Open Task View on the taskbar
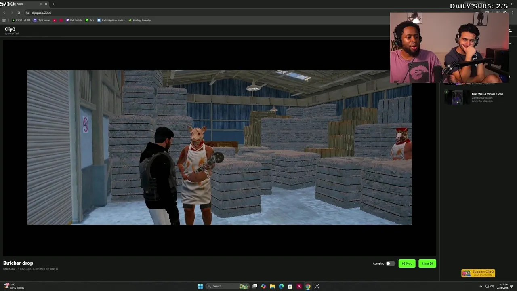 click(x=255, y=286)
